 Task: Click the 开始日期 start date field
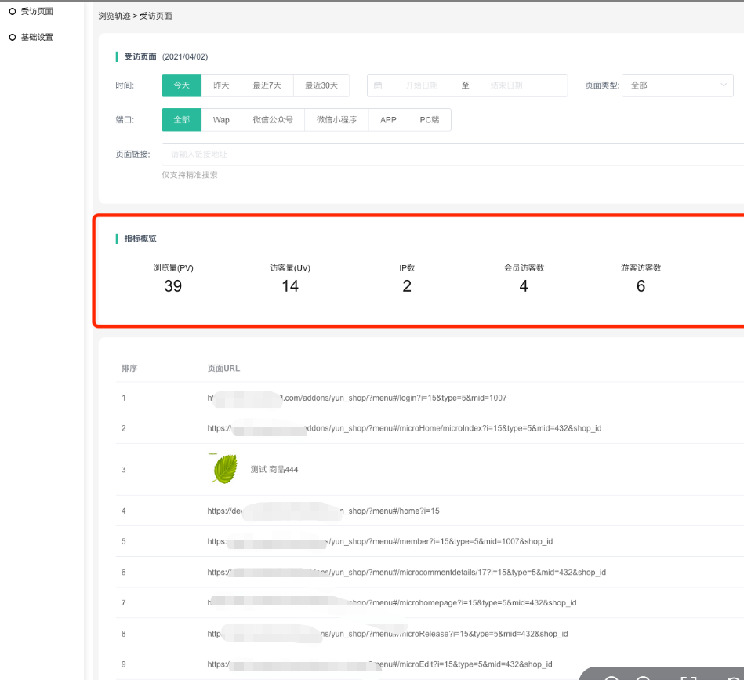coord(422,85)
